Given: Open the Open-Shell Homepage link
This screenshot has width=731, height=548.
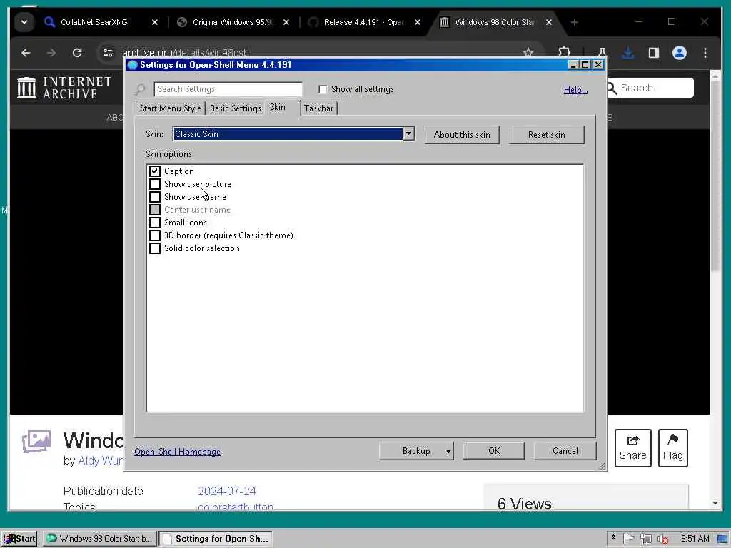Looking at the screenshot, I should pyautogui.click(x=177, y=452).
